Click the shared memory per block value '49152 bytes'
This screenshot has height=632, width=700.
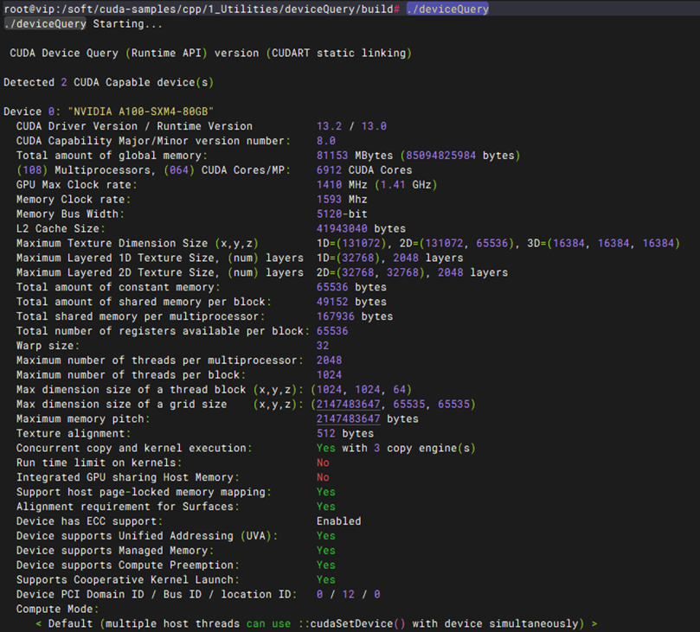[351, 302]
